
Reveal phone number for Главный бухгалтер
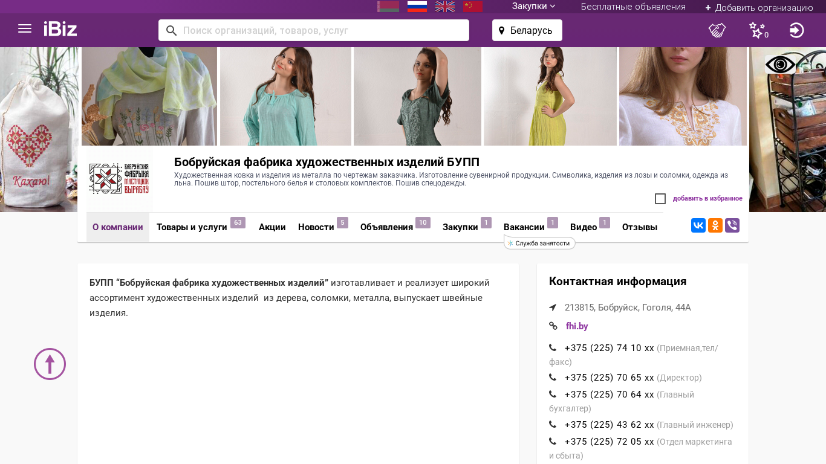(609, 395)
